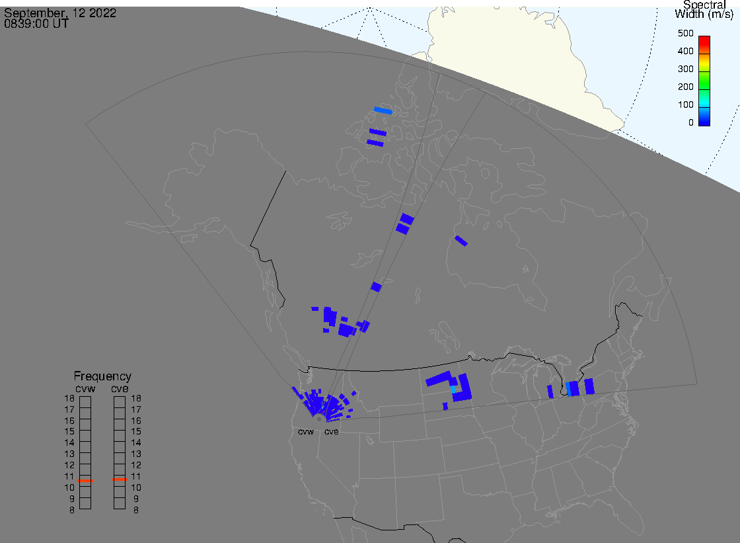
Task: Select the 100 label on the color scale
Action: coord(686,105)
